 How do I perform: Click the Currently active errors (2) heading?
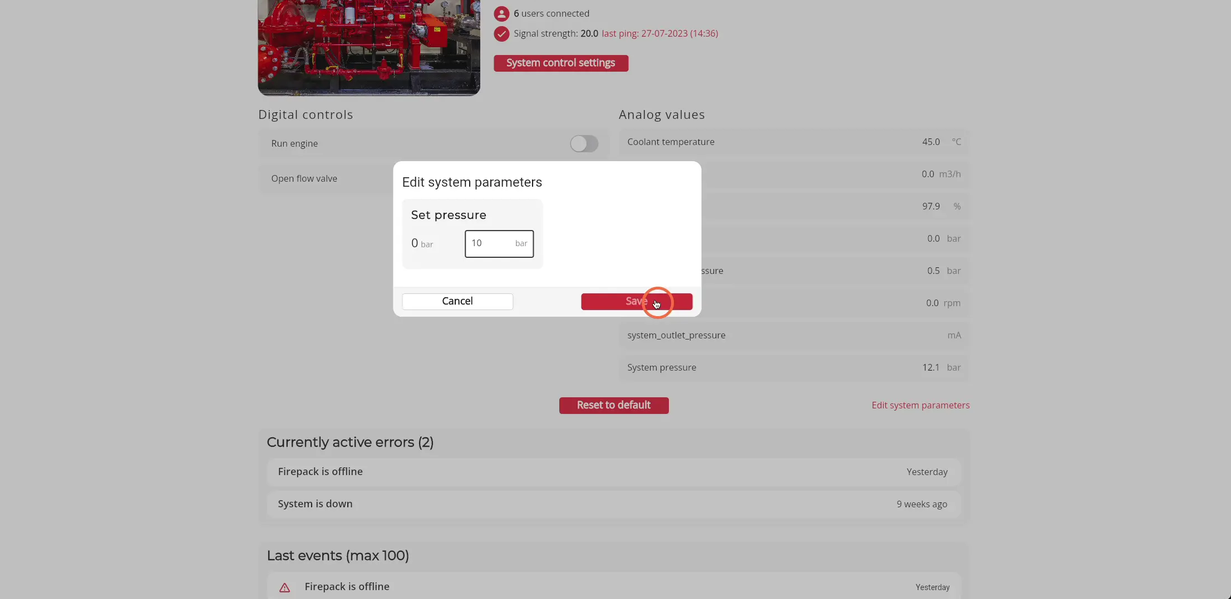(350, 442)
